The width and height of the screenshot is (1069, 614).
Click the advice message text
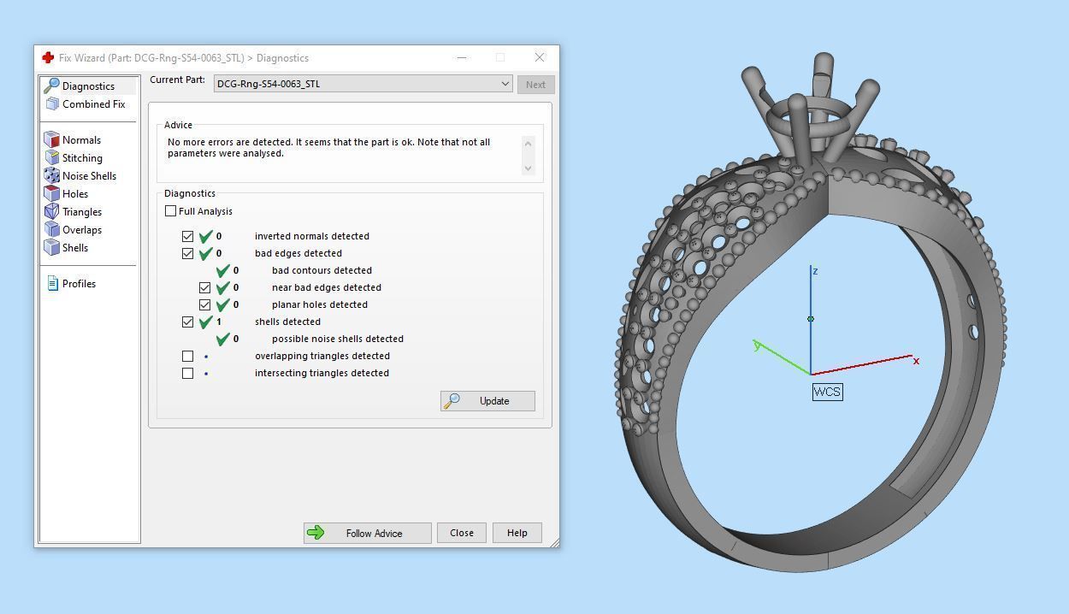(329, 148)
